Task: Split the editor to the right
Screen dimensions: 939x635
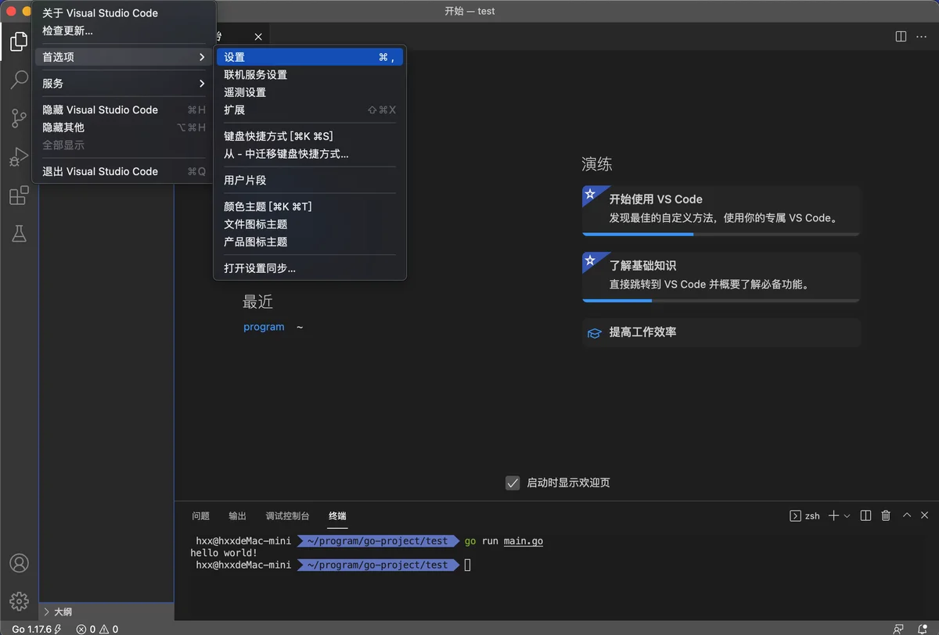Action: pyautogui.click(x=901, y=37)
